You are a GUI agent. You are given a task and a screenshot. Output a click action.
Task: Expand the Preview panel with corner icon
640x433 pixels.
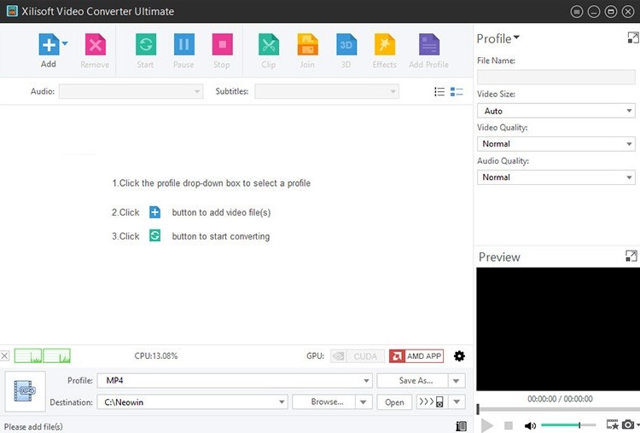pyautogui.click(x=631, y=256)
